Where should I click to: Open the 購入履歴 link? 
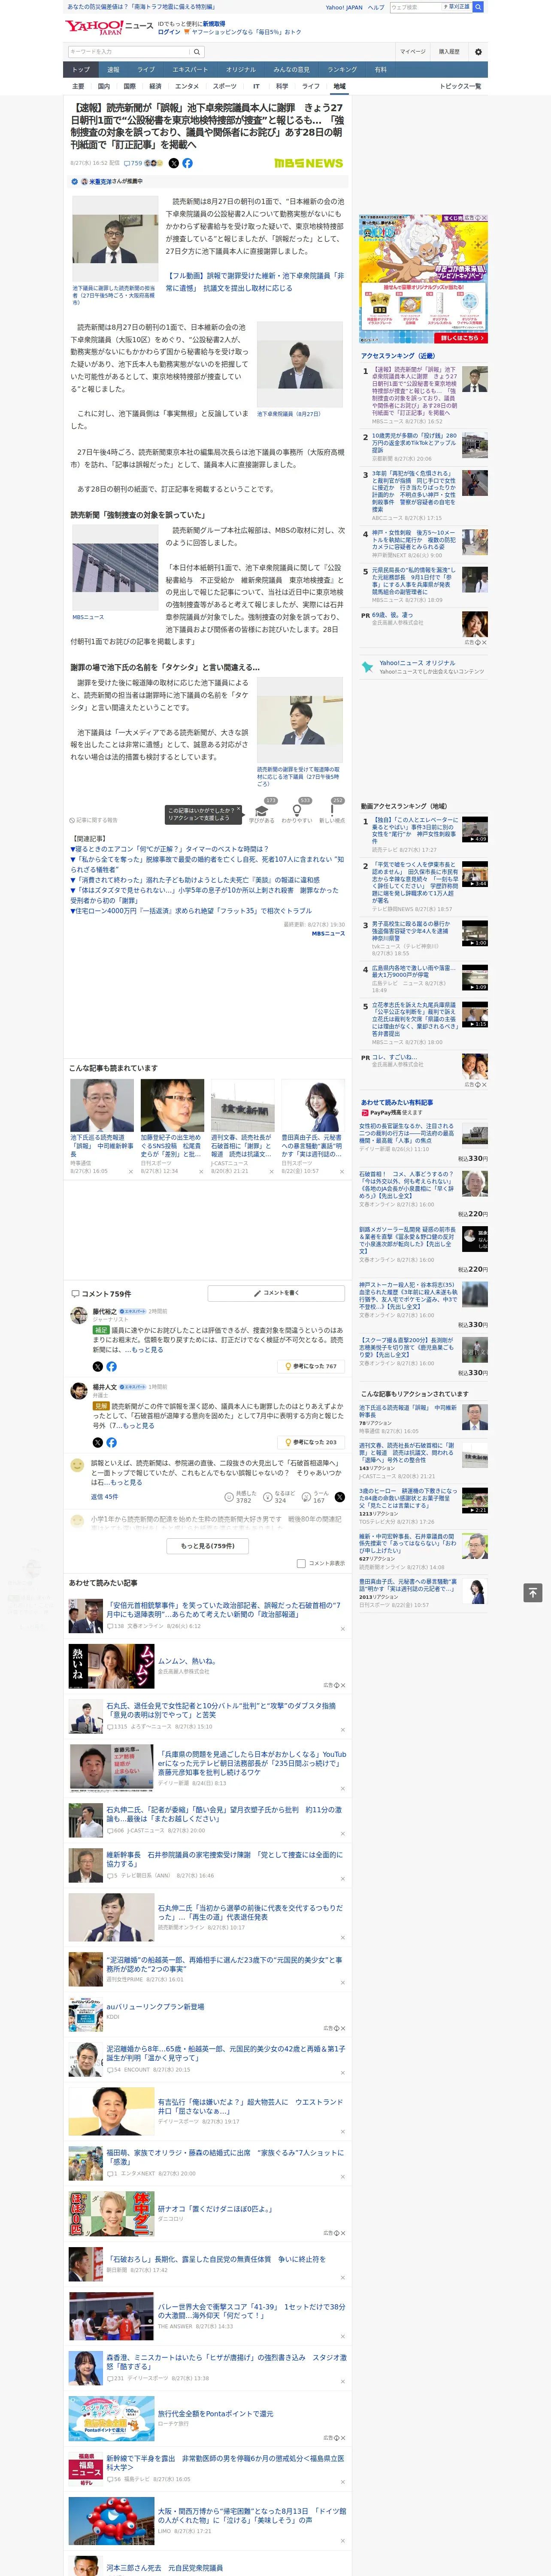point(449,52)
